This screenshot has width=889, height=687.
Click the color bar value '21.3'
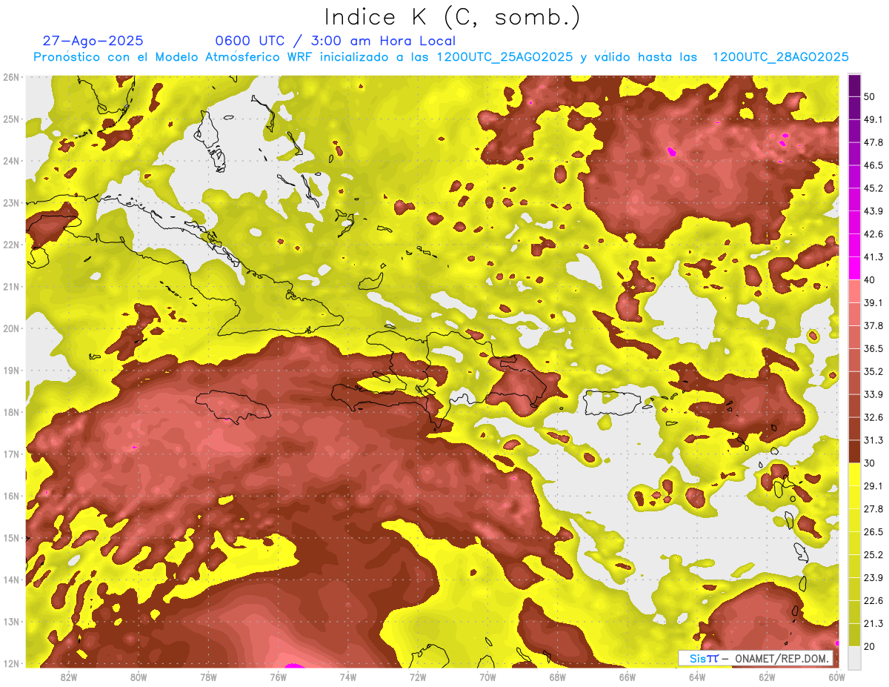[873, 623]
